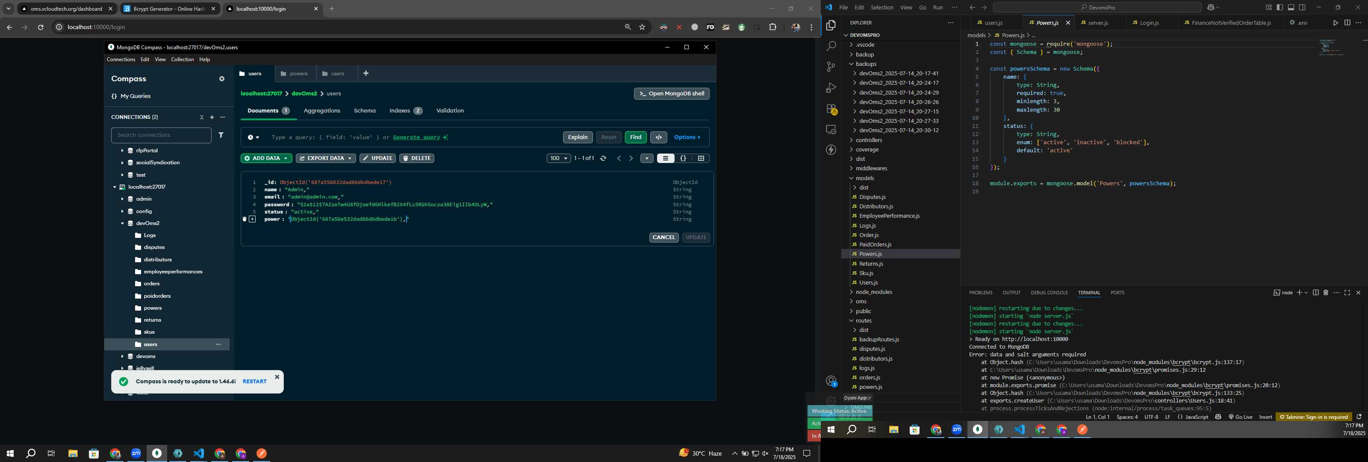
Task: Open VS Code Remote Explorer view
Action: 831,130
